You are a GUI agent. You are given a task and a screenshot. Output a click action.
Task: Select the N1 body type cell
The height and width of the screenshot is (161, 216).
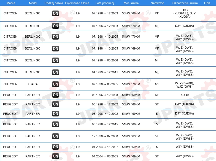(157, 84)
